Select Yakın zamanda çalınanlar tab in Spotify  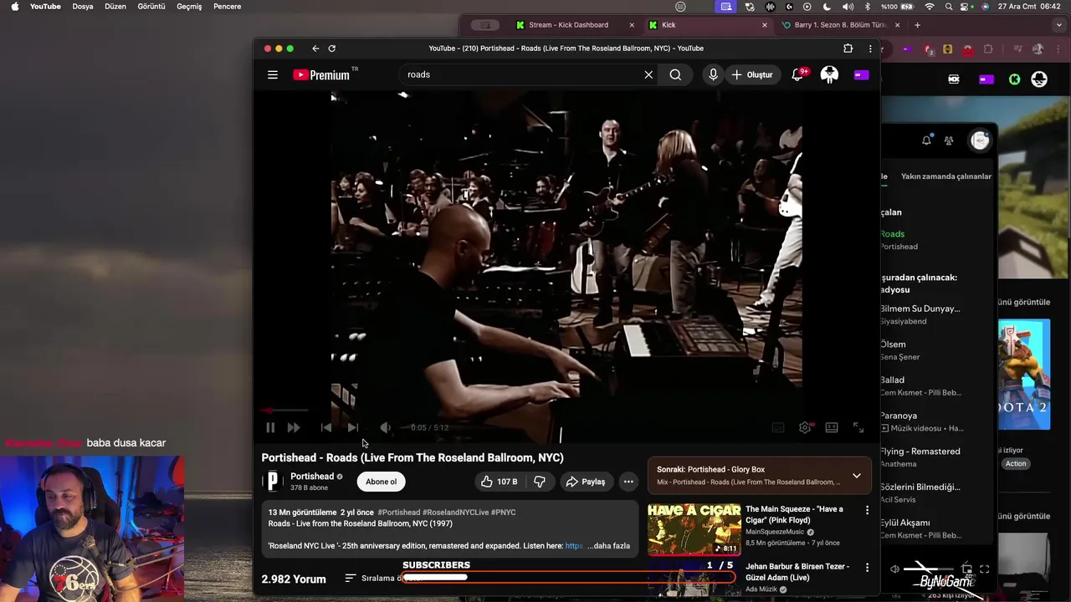click(x=946, y=176)
